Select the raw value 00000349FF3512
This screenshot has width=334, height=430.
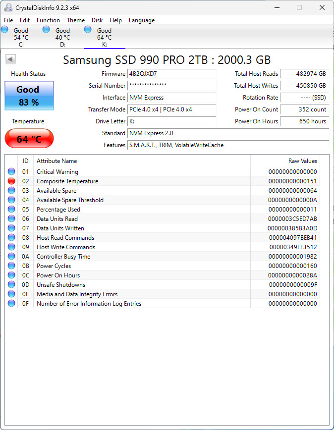click(x=293, y=247)
